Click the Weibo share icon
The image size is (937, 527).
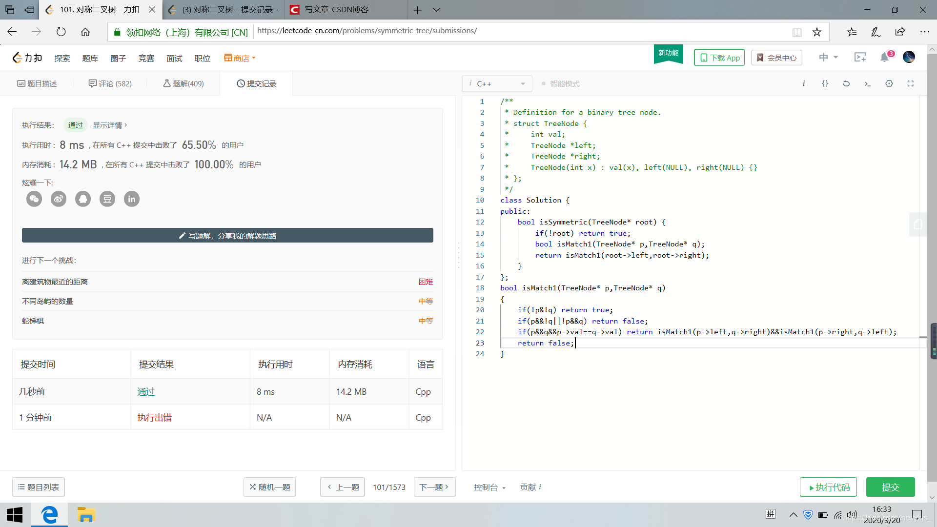point(59,199)
